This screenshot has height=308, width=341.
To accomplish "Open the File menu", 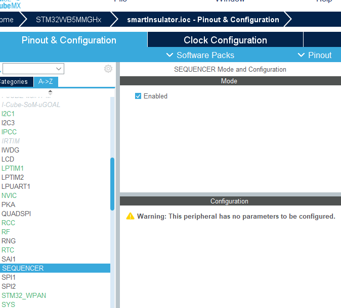I will 120,1.
